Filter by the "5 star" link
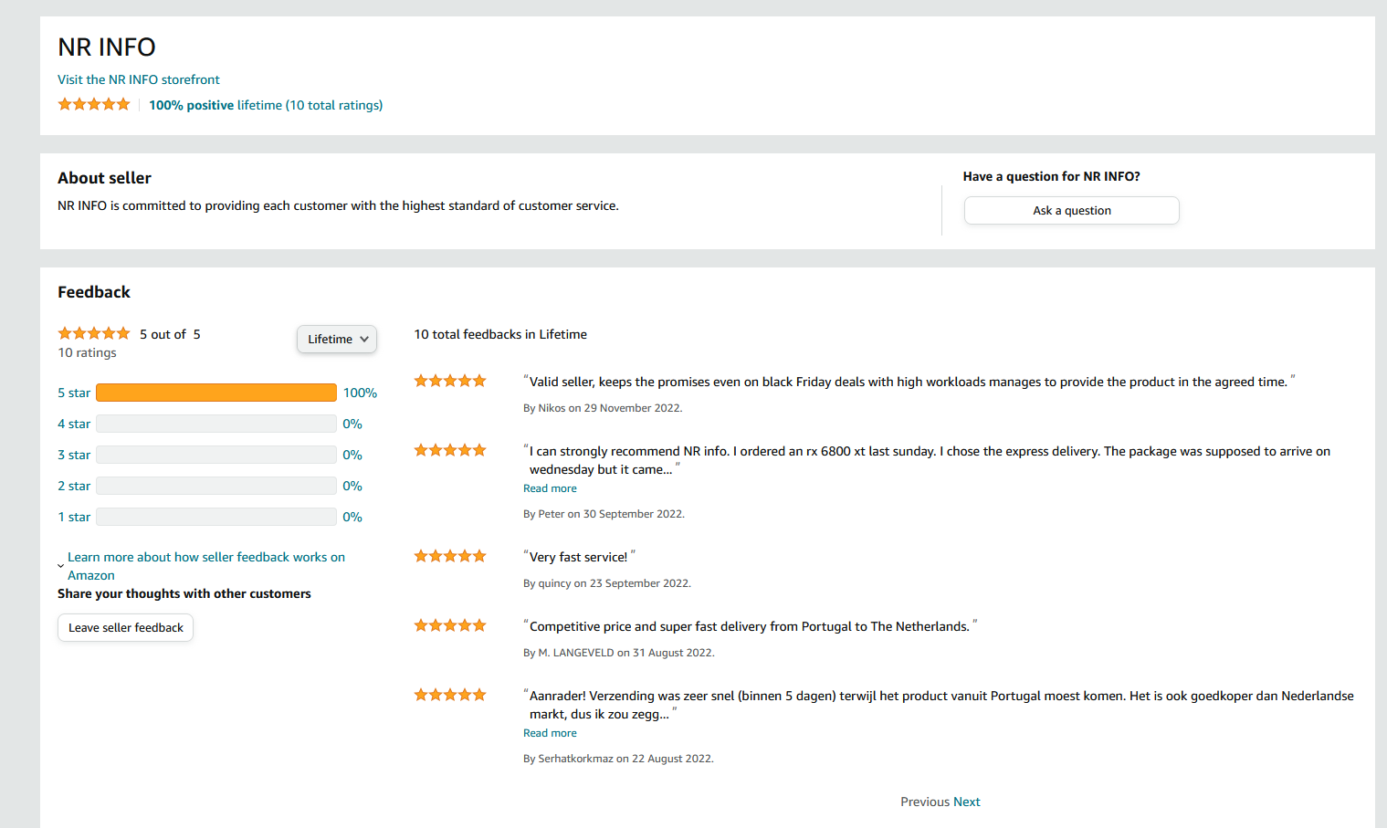The height and width of the screenshot is (828, 1387). click(x=74, y=393)
